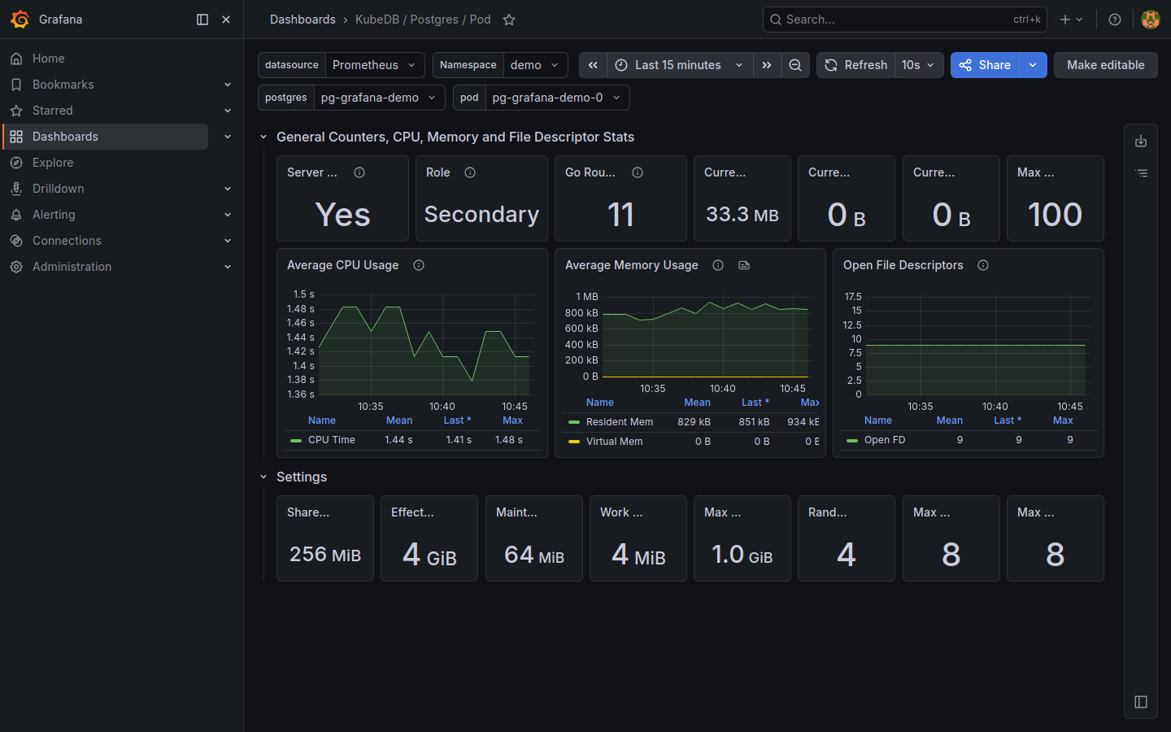Close the sidebar menu
This screenshot has width=1171, height=732.
point(226,20)
